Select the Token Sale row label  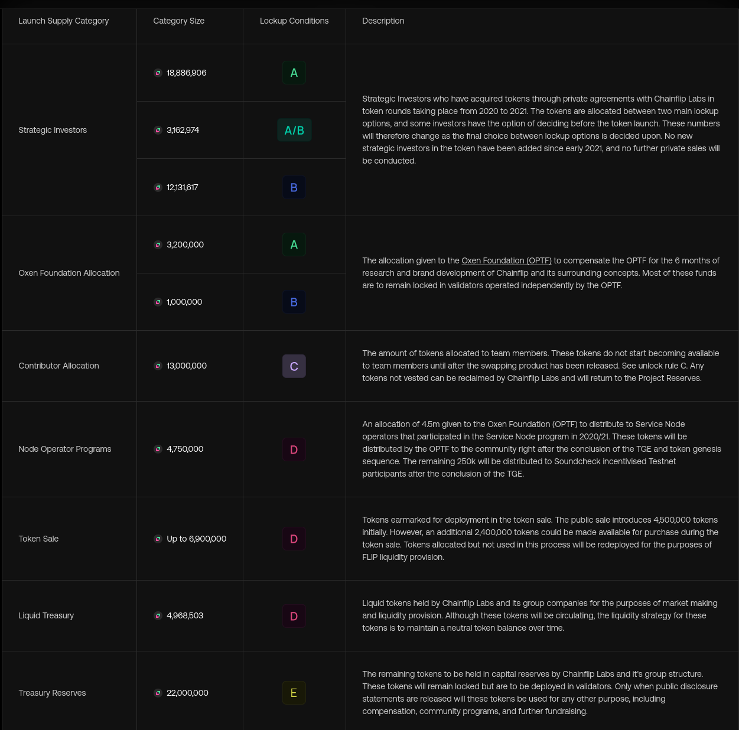point(38,539)
